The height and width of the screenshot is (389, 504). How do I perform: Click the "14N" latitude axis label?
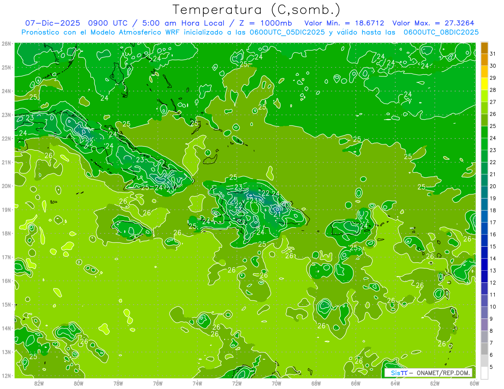pyautogui.click(x=6, y=328)
